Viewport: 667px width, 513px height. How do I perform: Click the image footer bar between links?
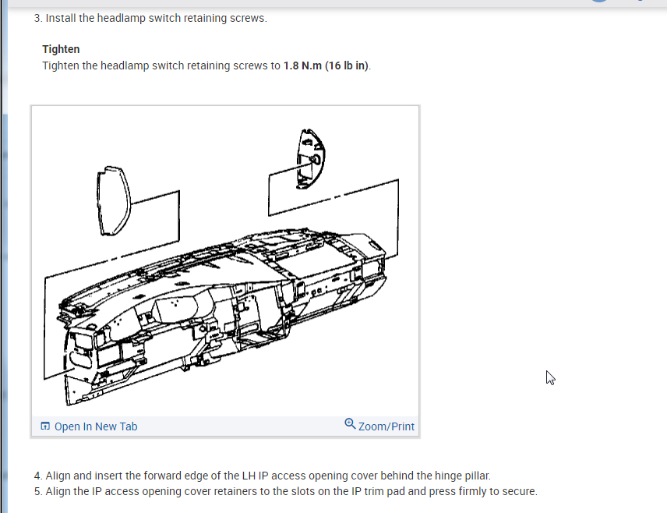click(240, 426)
